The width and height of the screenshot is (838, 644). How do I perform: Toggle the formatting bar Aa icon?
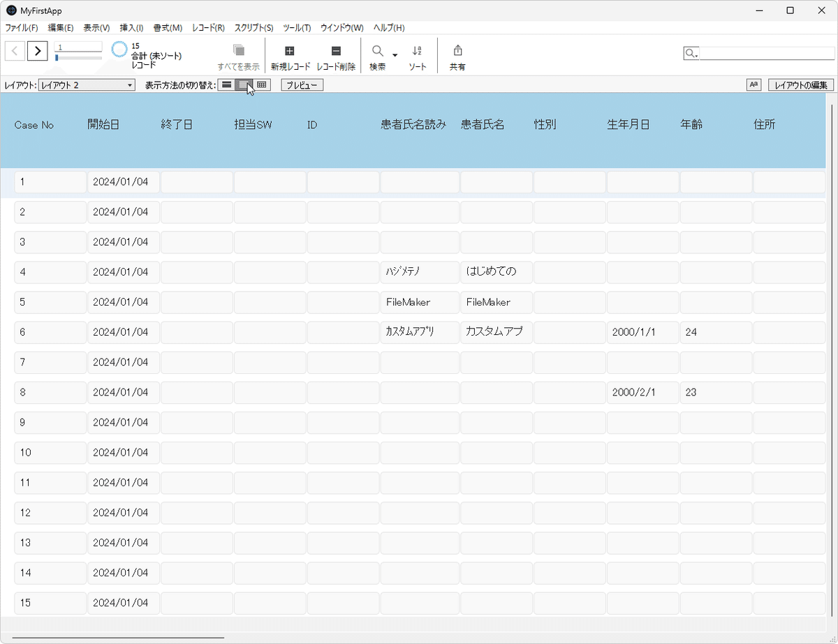(x=754, y=84)
